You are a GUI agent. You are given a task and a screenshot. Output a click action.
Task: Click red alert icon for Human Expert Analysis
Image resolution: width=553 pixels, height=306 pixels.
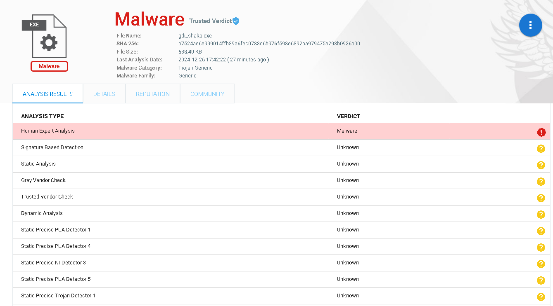pyautogui.click(x=541, y=132)
